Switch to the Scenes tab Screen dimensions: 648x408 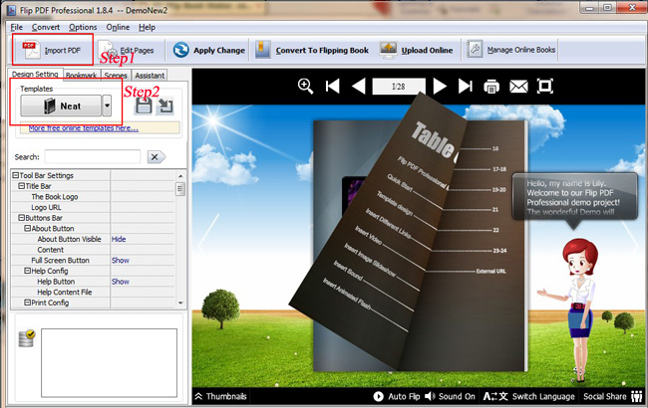[116, 75]
